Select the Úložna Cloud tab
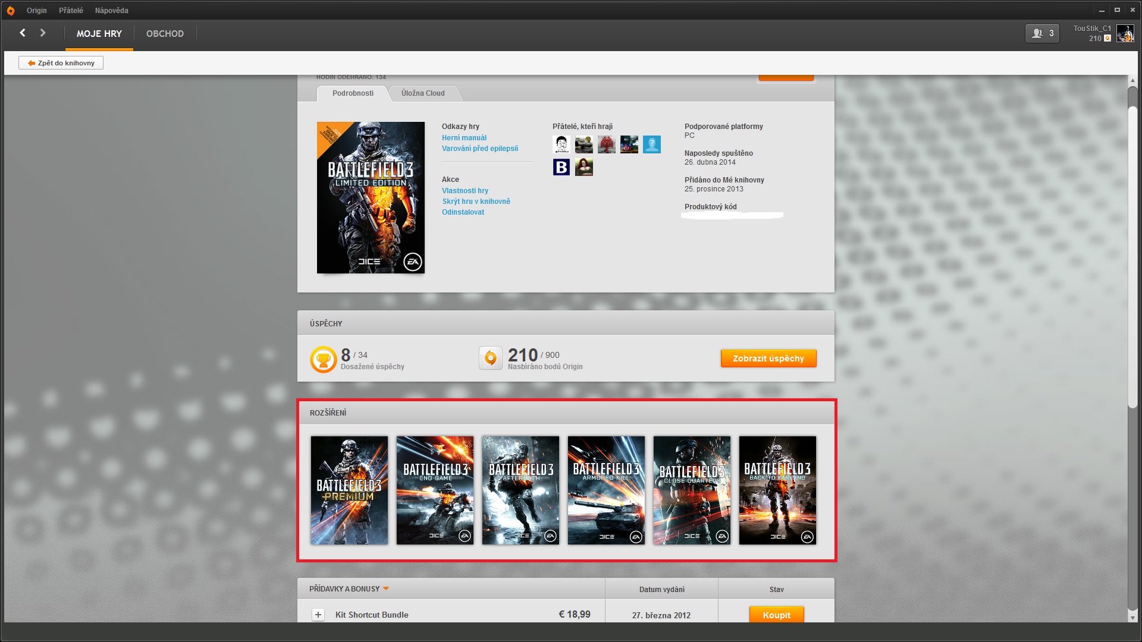 click(423, 93)
